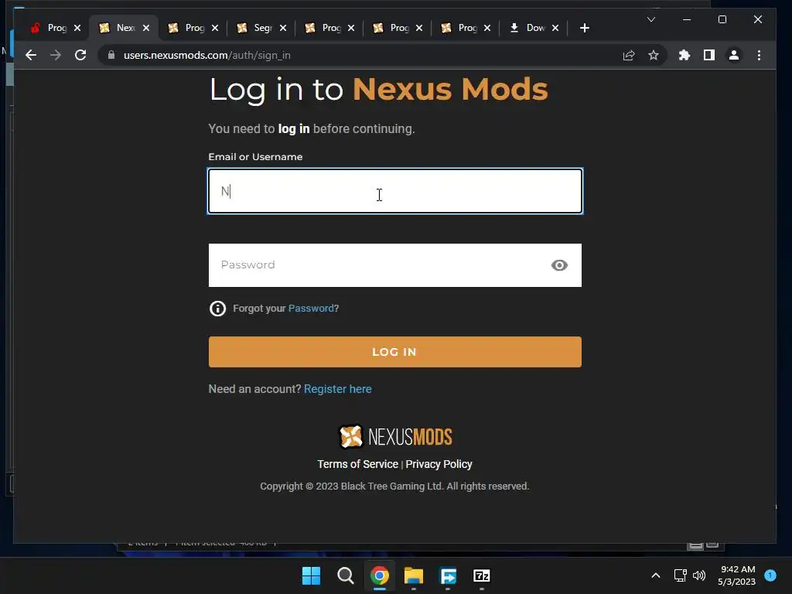Viewport: 792px width, 594px height.
Task: Bookmark this page with the star icon
Action: (x=653, y=55)
